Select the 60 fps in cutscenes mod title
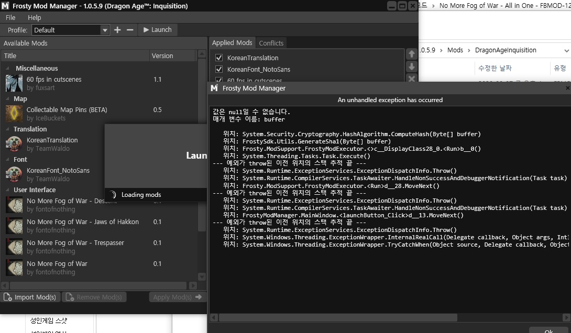571x333 pixels. click(x=54, y=80)
